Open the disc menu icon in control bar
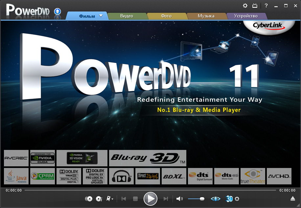Image resolution: width=301 pixels, height=208 pixels. tap(89, 199)
